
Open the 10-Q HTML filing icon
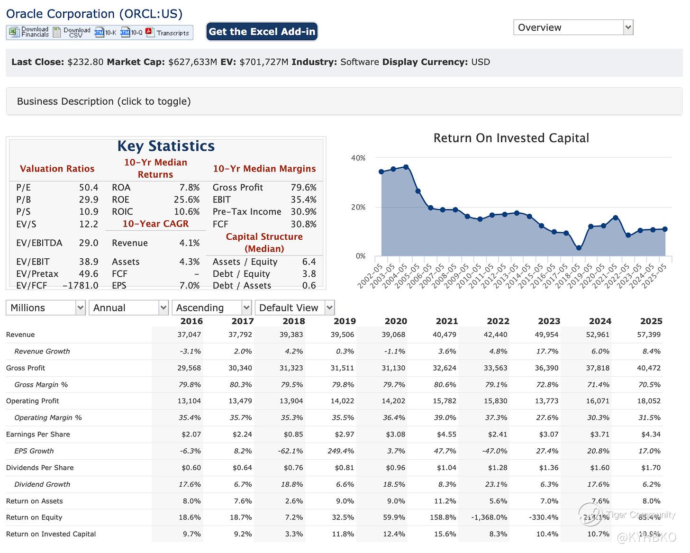click(125, 32)
